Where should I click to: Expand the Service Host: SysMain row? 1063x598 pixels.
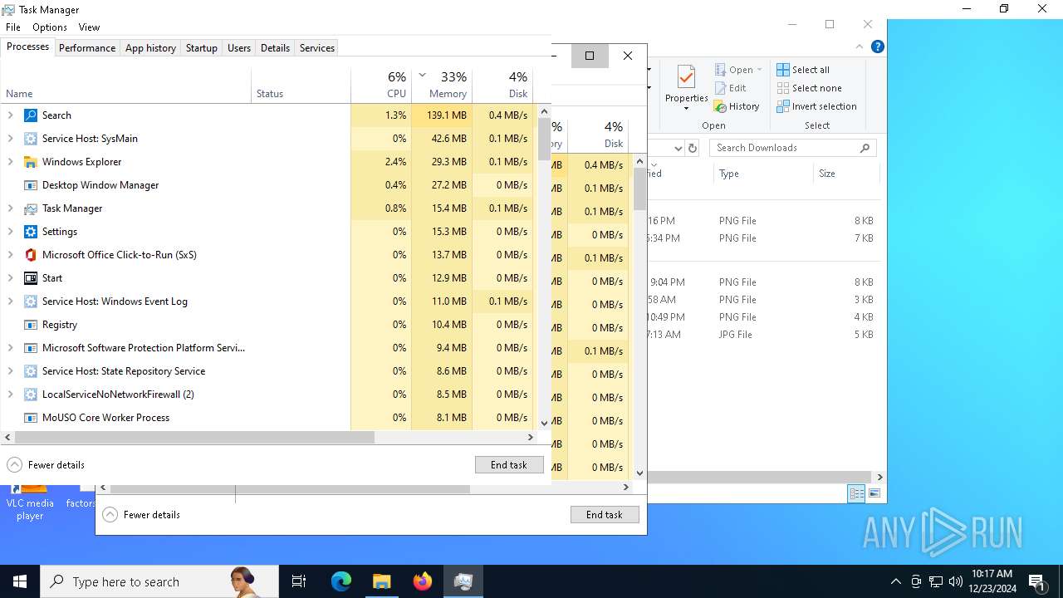11,139
